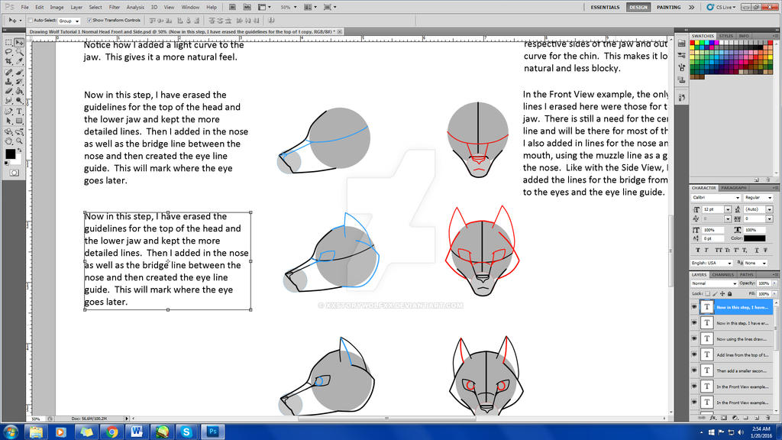Switch to the Essentials workspace
The width and height of the screenshot is (782, 440).
click(605, 8)
